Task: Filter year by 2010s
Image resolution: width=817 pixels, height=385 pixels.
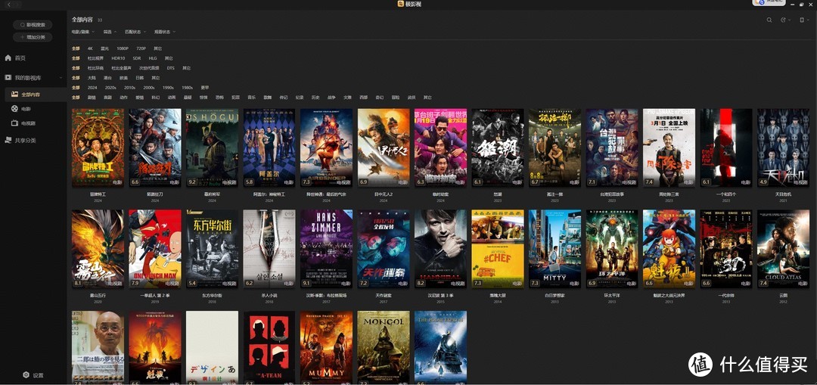Action: [130, 88]
